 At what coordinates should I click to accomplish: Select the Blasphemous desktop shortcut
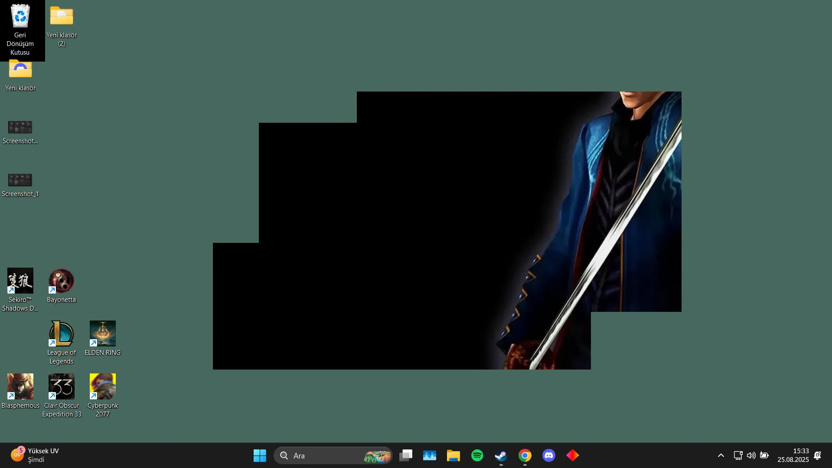(x=20, y=391)
